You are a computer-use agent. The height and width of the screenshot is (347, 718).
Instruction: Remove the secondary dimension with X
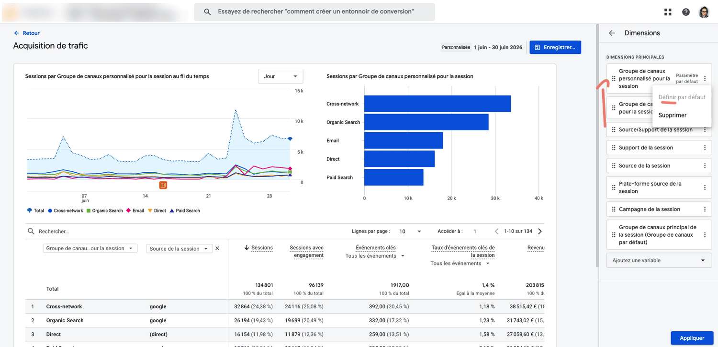tap(217, 249)
